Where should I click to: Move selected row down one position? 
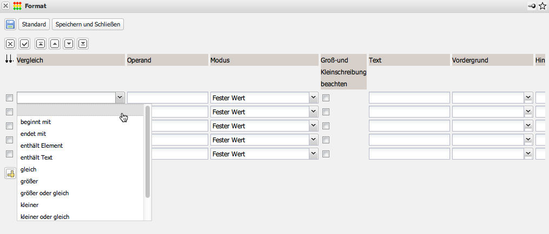69,44
